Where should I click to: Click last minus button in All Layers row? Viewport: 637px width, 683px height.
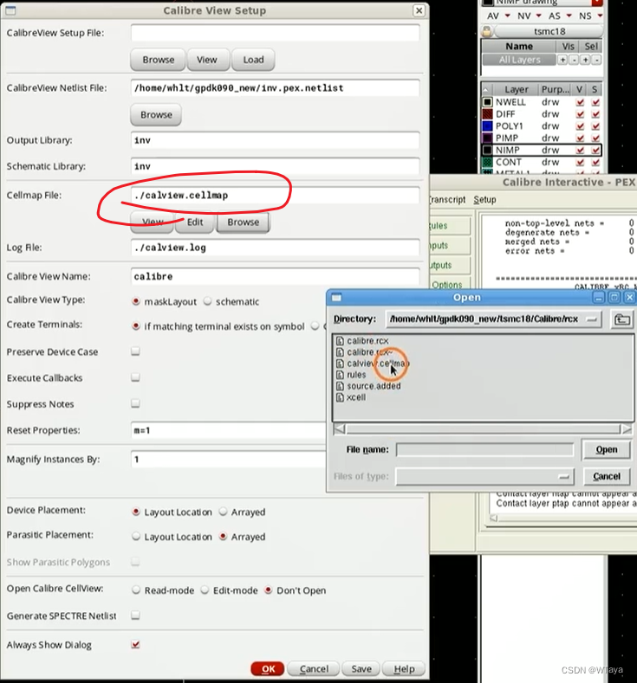pos(596,60)
